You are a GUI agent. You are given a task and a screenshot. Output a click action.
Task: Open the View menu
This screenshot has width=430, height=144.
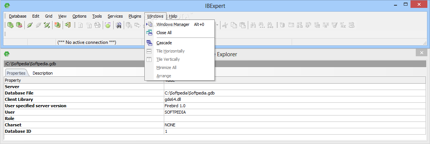(62, 16)
